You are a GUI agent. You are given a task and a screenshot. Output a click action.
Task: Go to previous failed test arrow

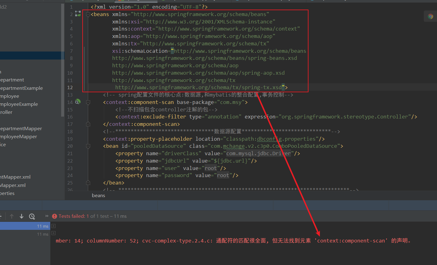(x=12, y=216)
